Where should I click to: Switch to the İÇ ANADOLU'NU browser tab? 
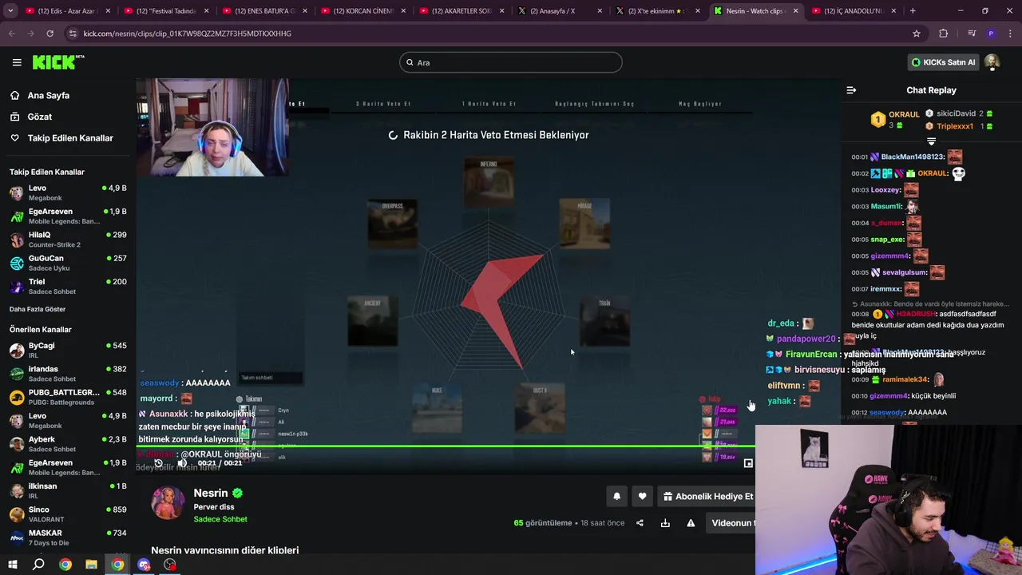(x=854, y=11)
